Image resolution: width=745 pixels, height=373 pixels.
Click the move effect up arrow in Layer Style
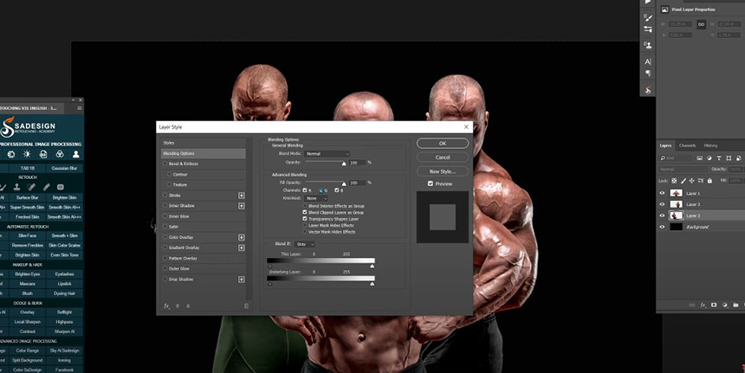pyautogui.click(x=178, y=306)
